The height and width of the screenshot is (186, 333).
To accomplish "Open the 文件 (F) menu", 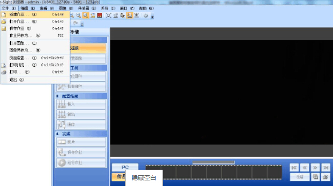I will click(x=9, y=8).
